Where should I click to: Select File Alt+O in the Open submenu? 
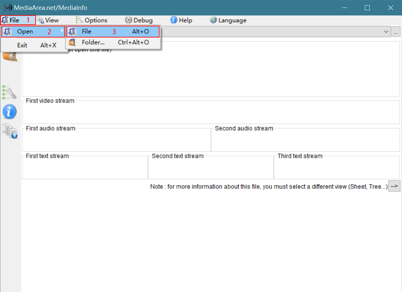click(x=113, y=32)
